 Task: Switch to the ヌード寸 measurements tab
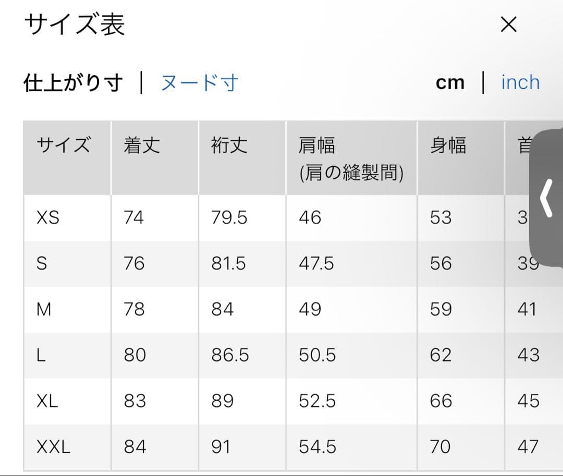(199, 83)
